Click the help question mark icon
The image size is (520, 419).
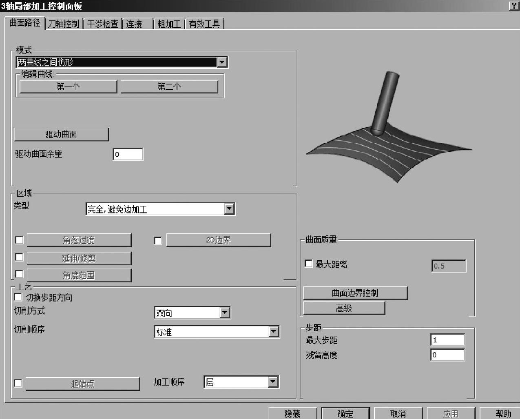513,6
